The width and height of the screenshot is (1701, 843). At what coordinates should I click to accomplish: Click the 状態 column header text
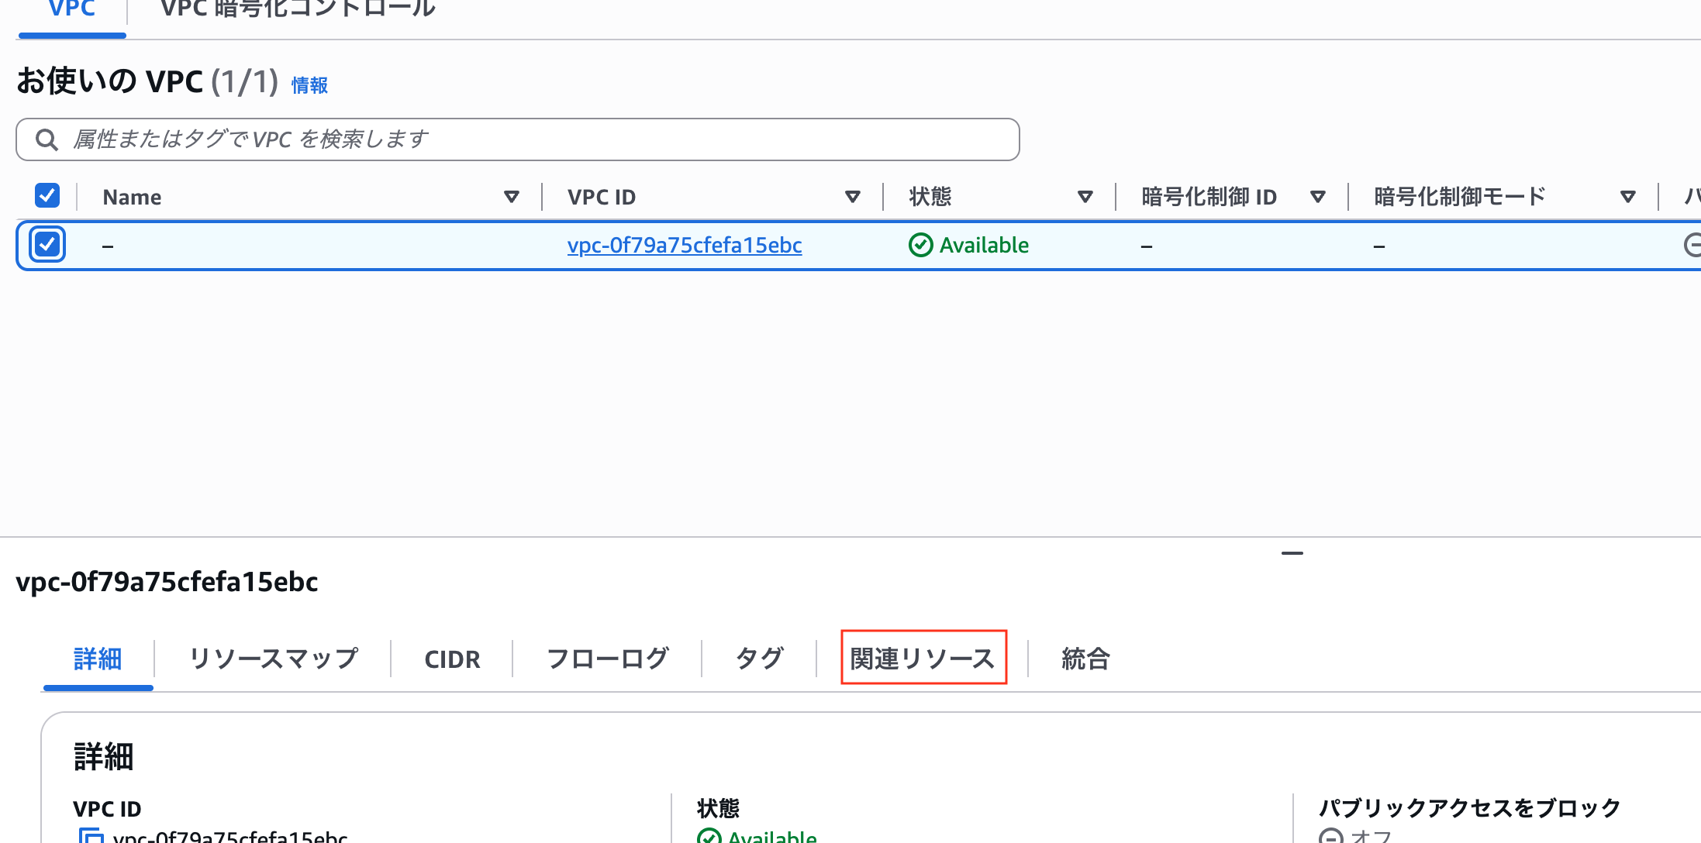click(x=930, y=197)
